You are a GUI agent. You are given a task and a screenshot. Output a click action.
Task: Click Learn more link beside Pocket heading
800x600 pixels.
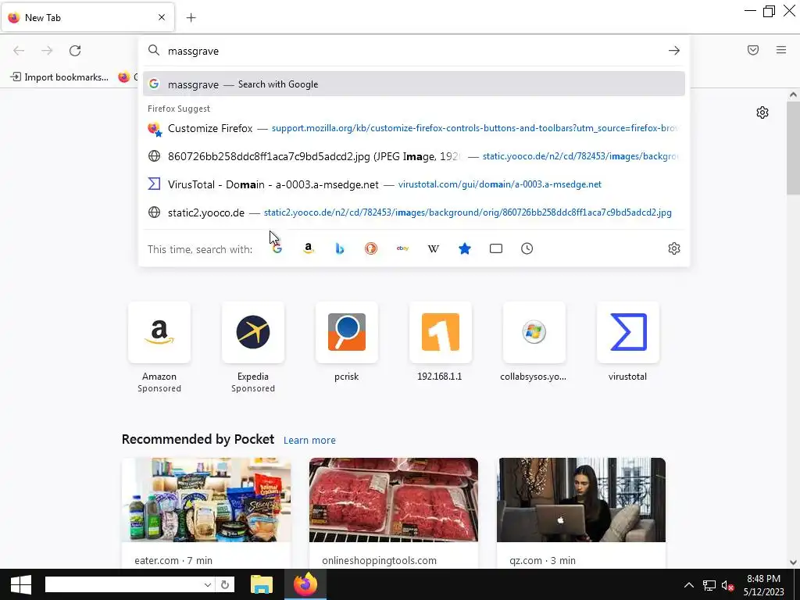point(309,440)
